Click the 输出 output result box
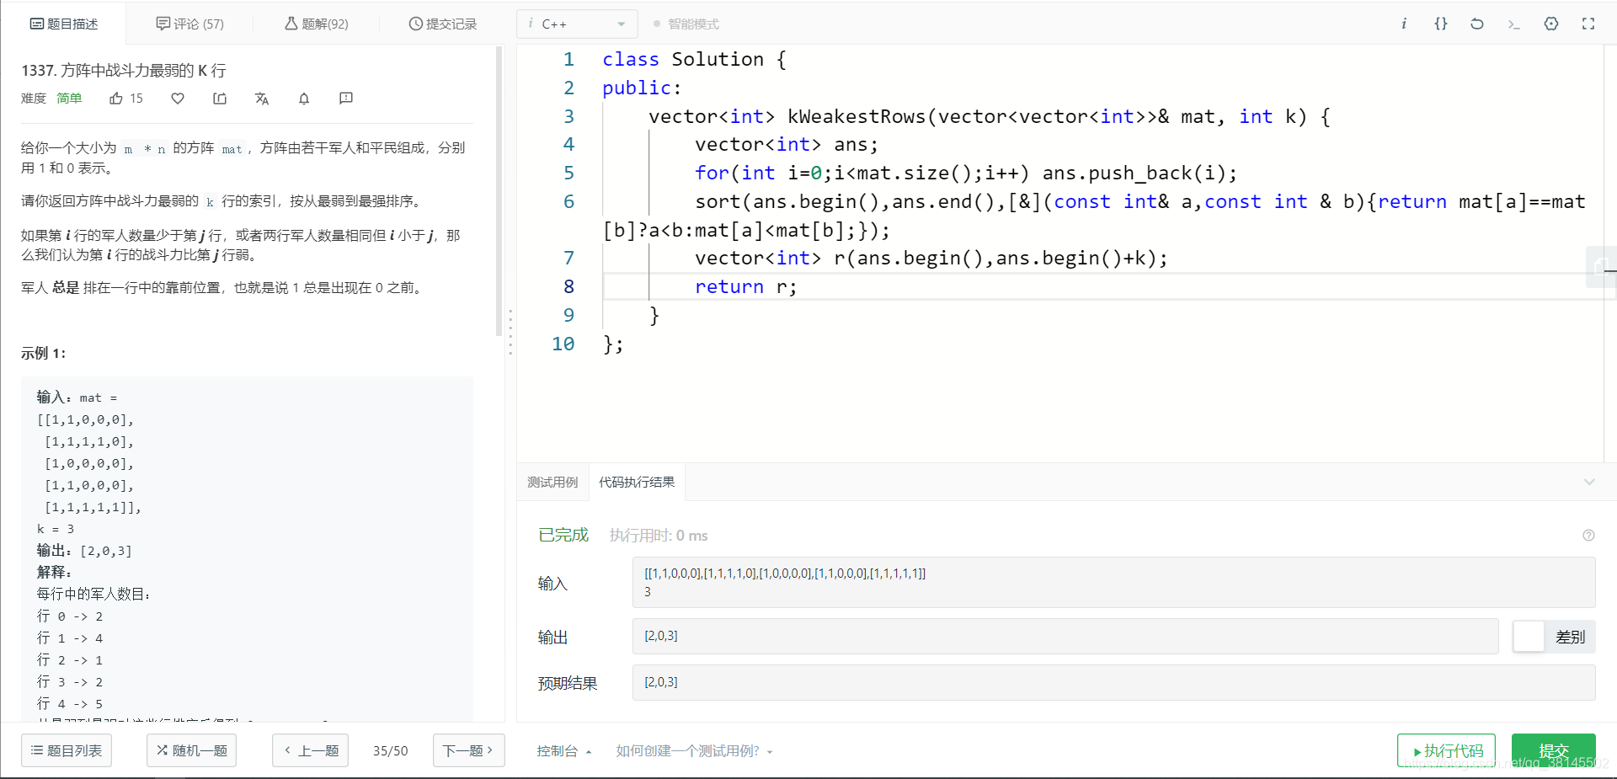 1065,636
